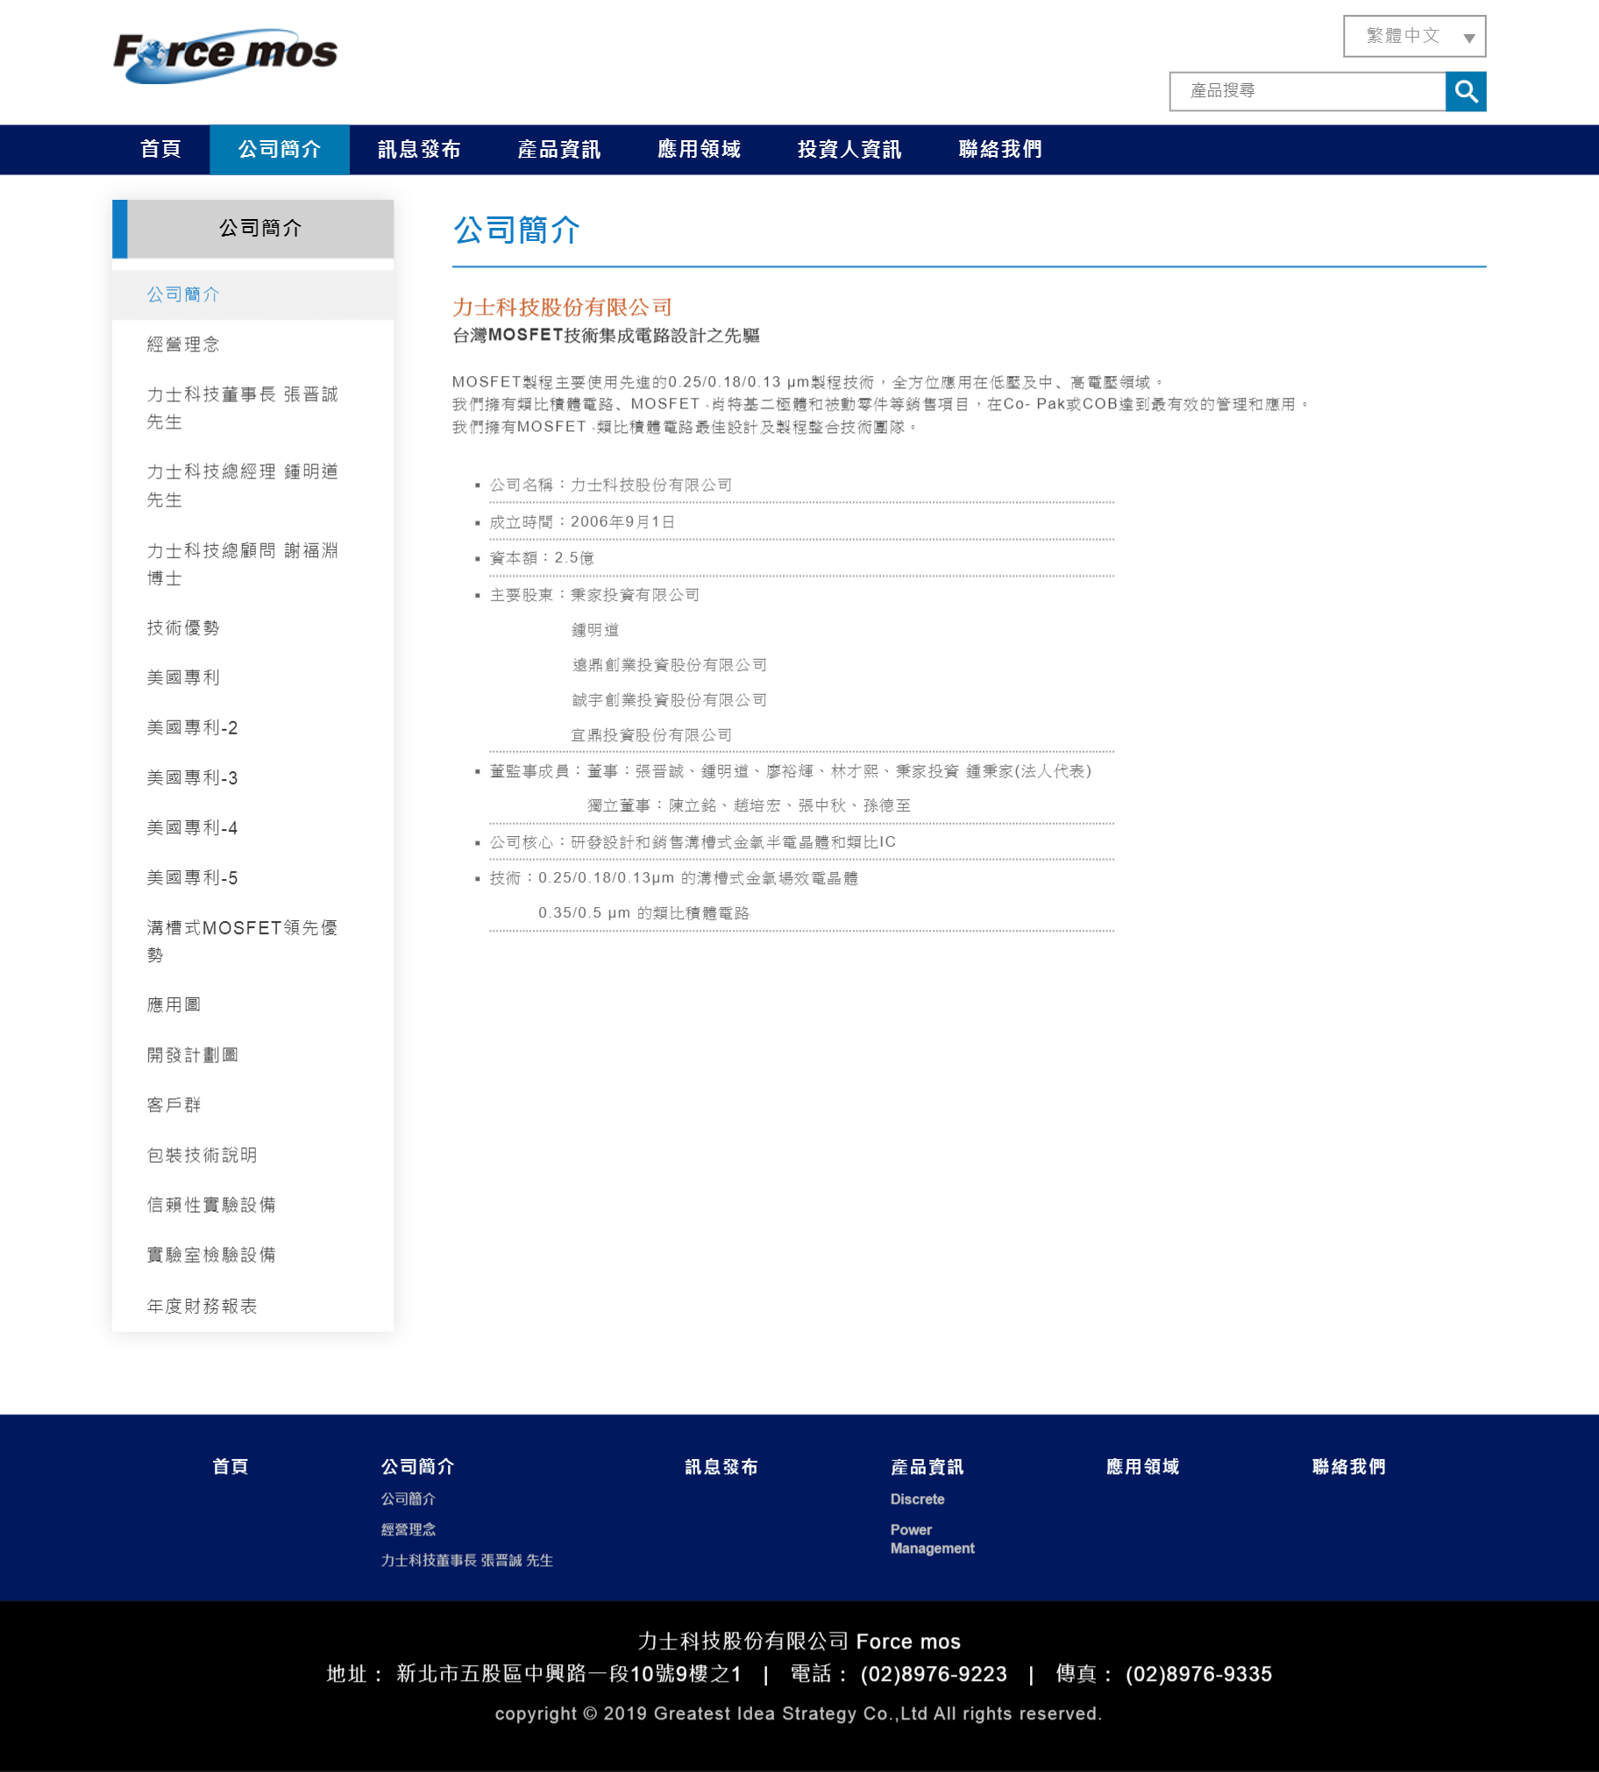Click the 資本額：2.5億 line
1599x1772 pixels.
(x=542, y=557)
